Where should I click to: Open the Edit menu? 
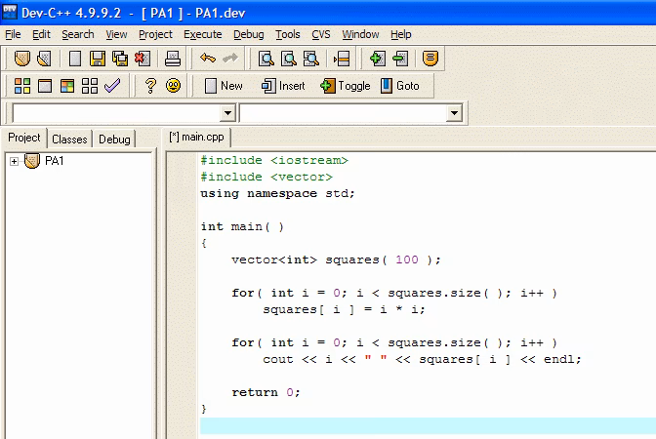[x=41, y=34]
